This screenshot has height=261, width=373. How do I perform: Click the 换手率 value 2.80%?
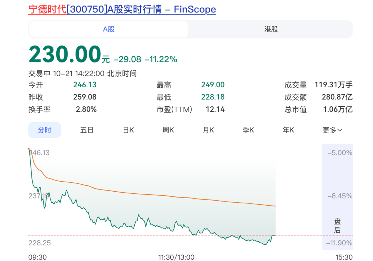86,109
